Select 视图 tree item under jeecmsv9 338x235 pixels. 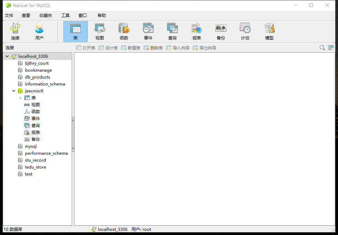36,105
